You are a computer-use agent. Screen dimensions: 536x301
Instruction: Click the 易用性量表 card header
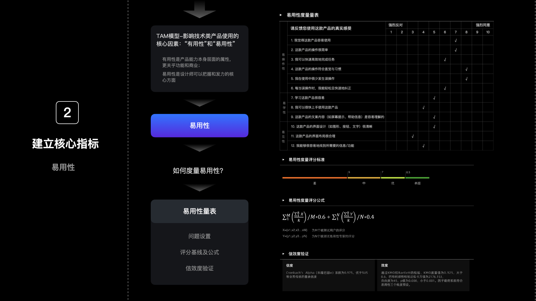coord(199,211)
